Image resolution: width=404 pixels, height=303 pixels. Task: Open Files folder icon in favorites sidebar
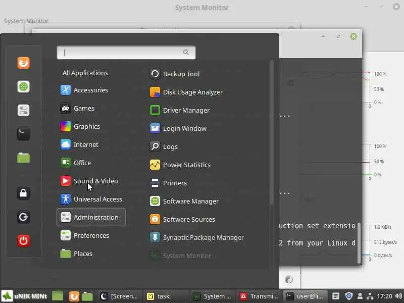pos(23,158)
